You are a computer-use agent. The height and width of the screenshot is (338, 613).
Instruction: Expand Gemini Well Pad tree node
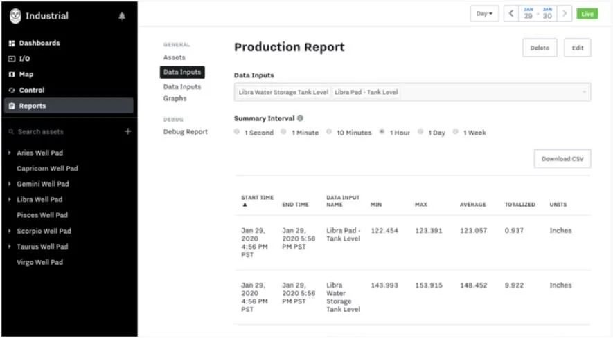click(x=10, y=184)
